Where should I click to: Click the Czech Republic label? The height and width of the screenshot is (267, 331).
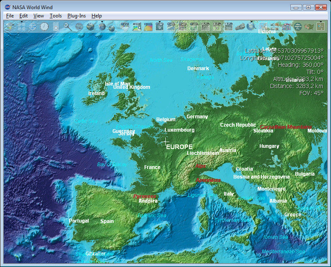(238, 125)
